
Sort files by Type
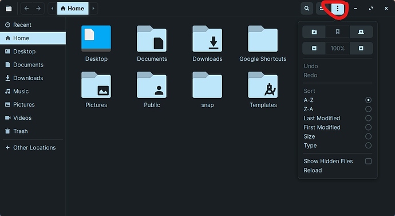(338, 146)
